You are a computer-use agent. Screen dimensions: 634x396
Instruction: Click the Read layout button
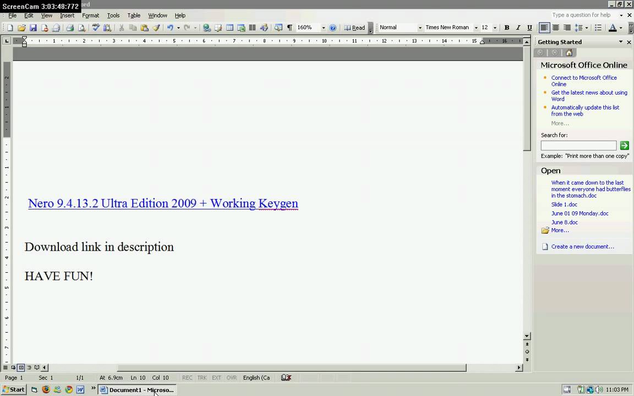[354, 28]
